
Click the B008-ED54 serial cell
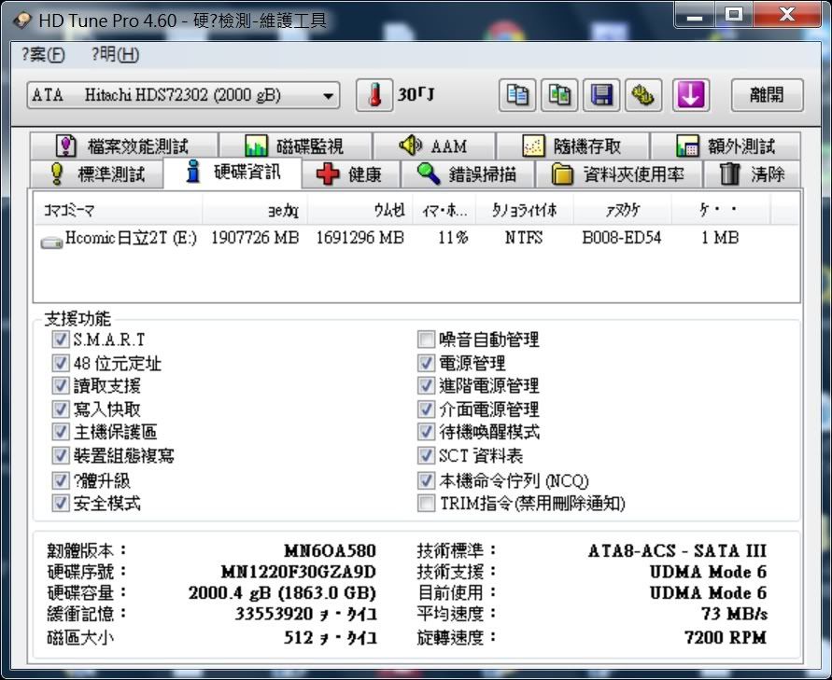(622, 238)
